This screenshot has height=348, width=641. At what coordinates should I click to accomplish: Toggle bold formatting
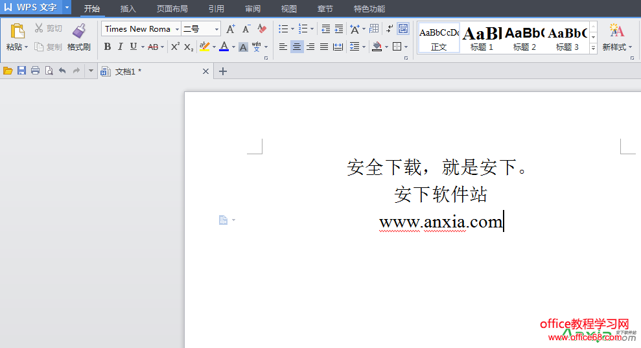(108, 47)
